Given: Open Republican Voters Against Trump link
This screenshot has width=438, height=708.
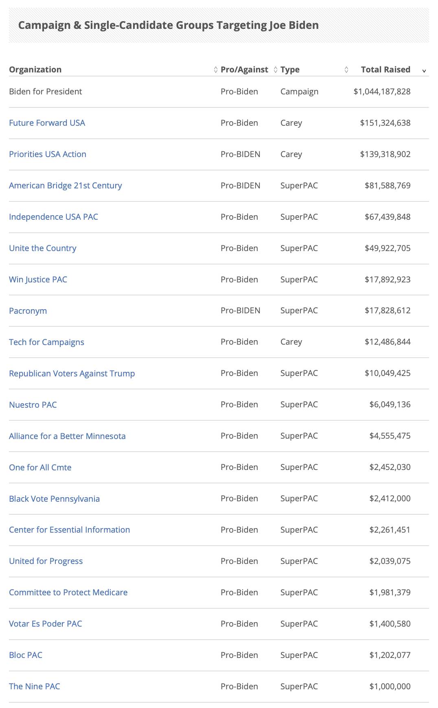Looking at the screenshot, I should click(72, 374).
